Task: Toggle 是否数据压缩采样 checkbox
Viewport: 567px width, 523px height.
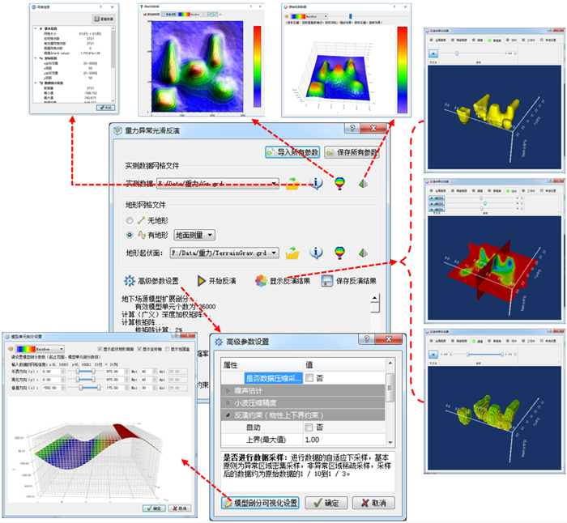Action: click(309, 378)
